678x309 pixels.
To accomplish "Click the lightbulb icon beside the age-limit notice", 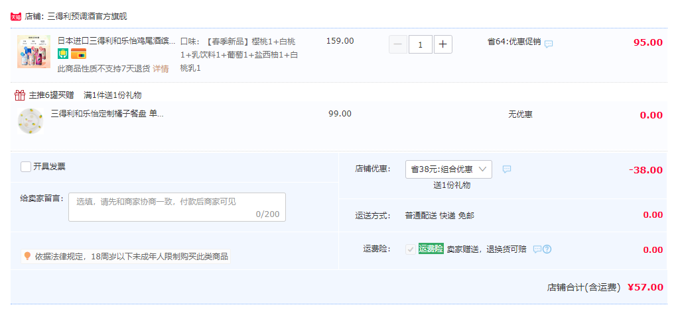I will [27, 256].
